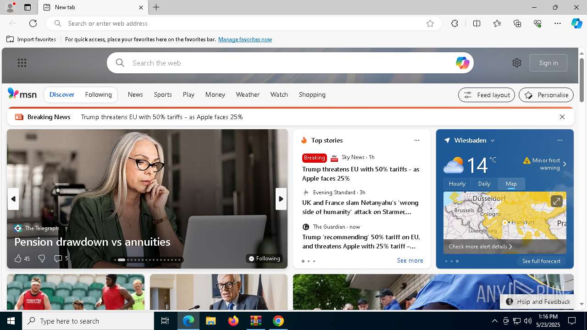Dismiss the Breaking News banner
Image resolution: width=587 pixels, height=330 pixels.
pyautogui.click(x=562, y=117)
